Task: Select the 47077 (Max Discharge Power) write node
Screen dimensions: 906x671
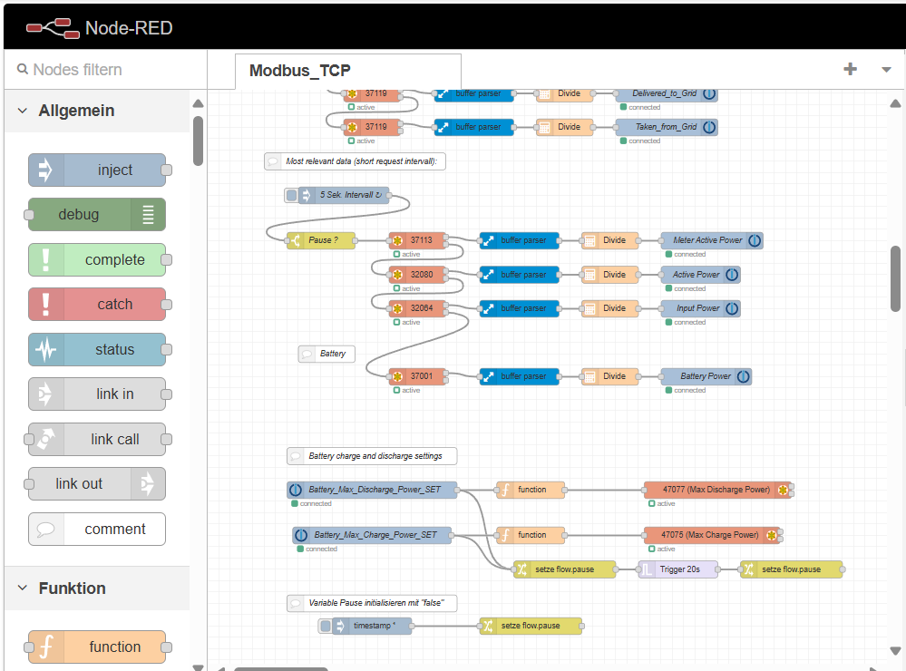Action: [717, 490]
